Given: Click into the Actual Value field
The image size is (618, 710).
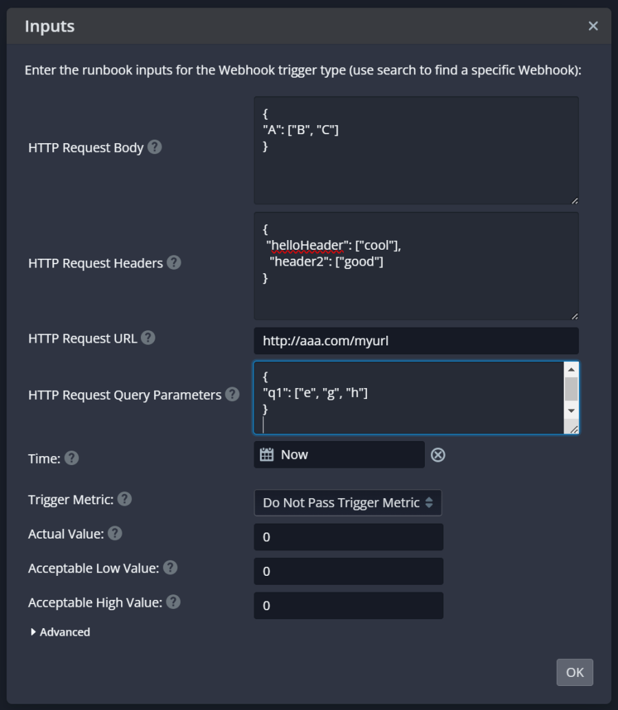Looking at the screenshot, I should (349, 537).
